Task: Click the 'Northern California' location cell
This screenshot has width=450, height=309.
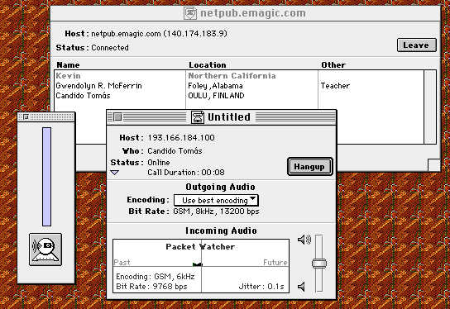Action: click(232, 76)
